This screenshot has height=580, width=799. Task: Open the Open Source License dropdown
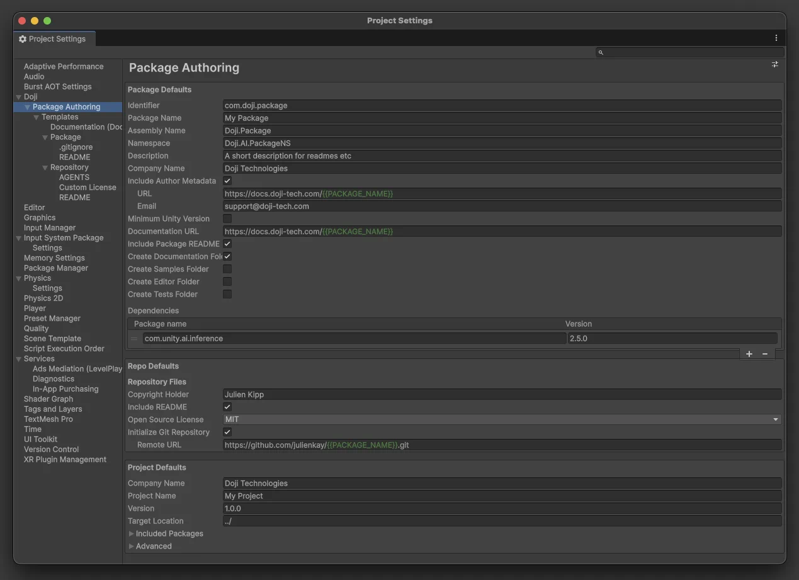pyautogui.click(x=502, y=419)
